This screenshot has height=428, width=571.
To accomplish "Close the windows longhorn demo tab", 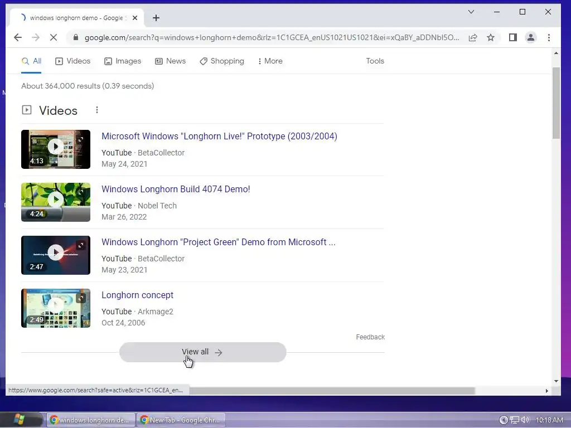I will [135, 18].
